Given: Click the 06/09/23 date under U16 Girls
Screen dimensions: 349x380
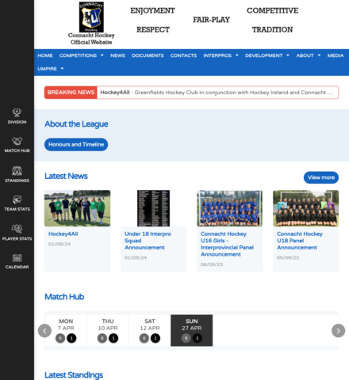Looking at the screenshot, I should tap(212, 264).
